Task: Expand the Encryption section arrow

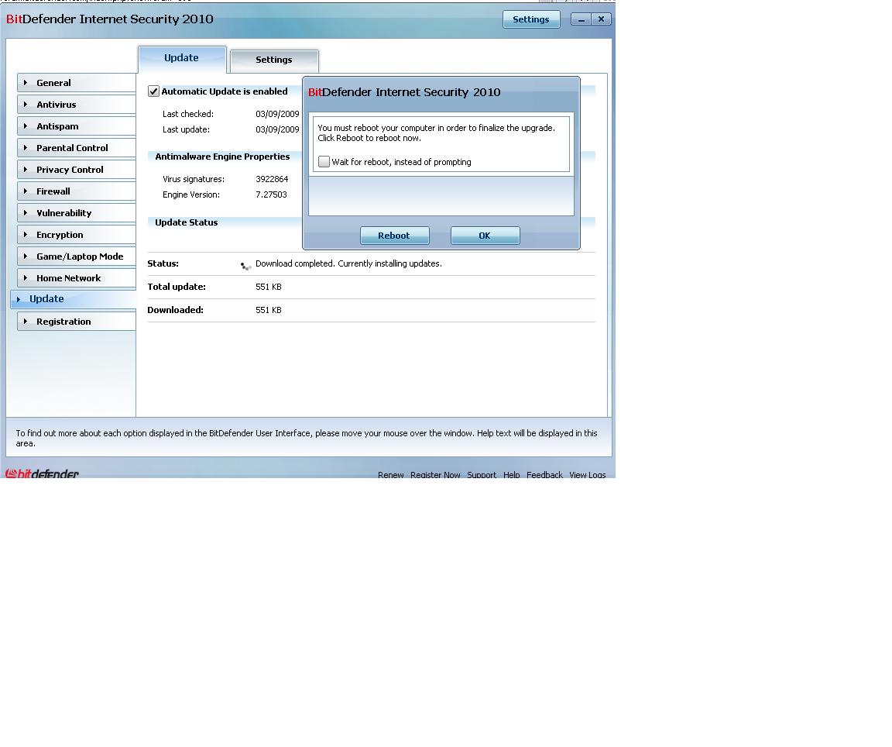Action: coord(25,234)
